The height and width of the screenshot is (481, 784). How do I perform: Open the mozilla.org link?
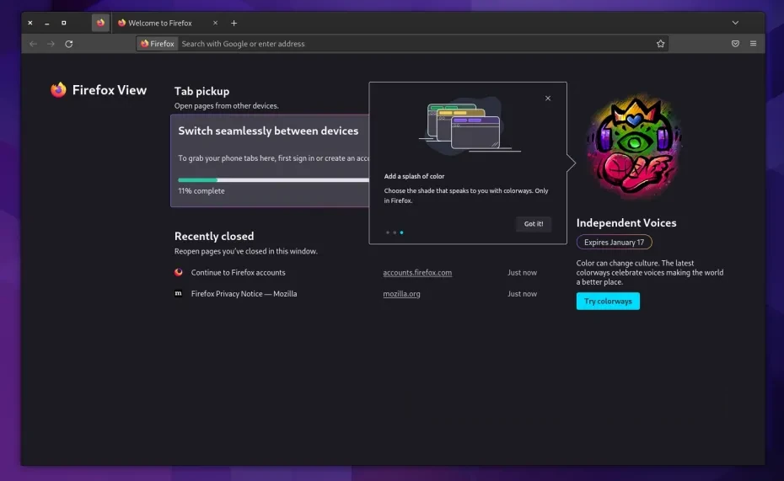click(x=401, y=294)
